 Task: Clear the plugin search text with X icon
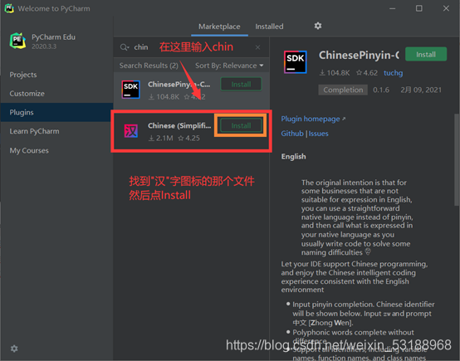tap(257, 47)
